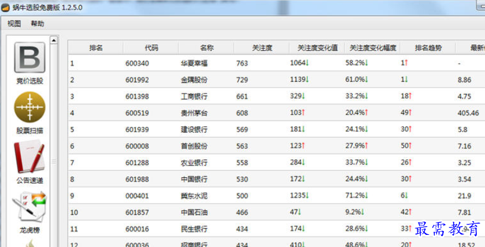Select stock name 中国银行
The width and height of the screenshot is (485, 247).
coord(194,179)
